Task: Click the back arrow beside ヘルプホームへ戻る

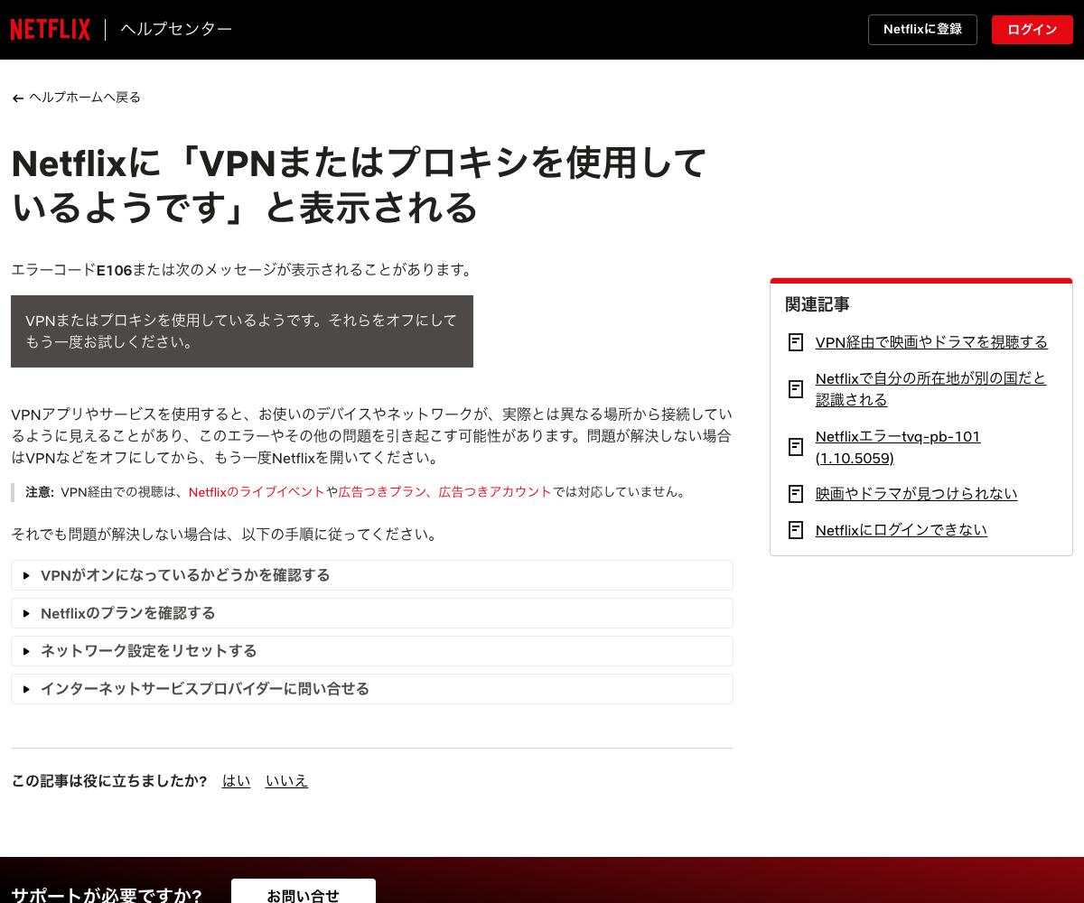Action: [18, 98]
